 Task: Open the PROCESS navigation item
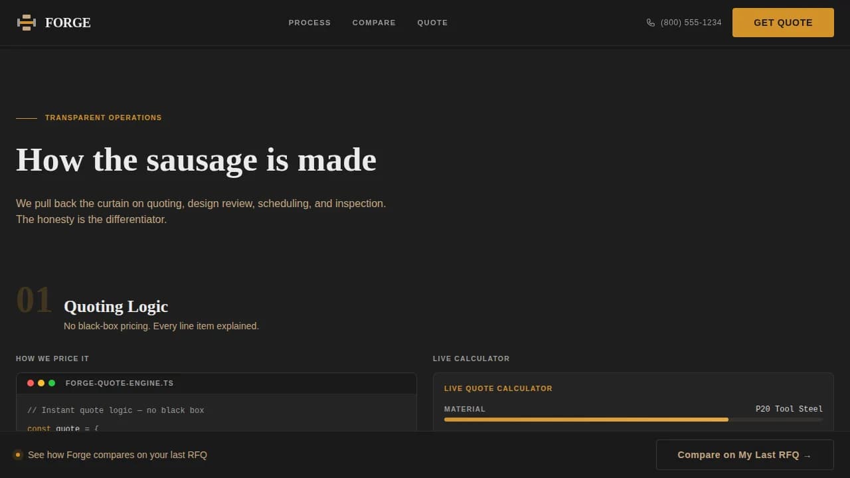[309, 23]
